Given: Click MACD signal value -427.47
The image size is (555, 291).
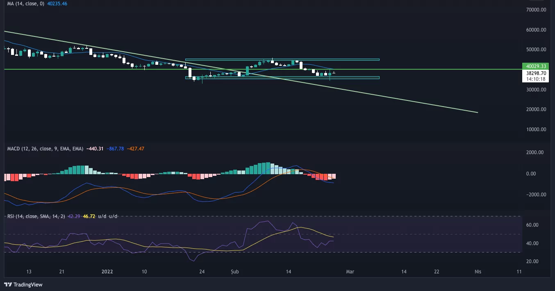Looking at the screenshot, I should point(135,149).
